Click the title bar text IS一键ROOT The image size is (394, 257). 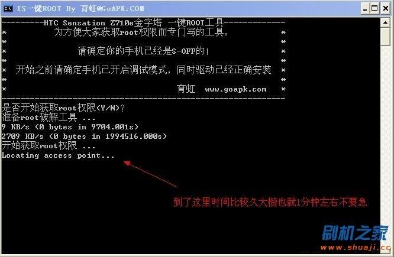point(39,9)
